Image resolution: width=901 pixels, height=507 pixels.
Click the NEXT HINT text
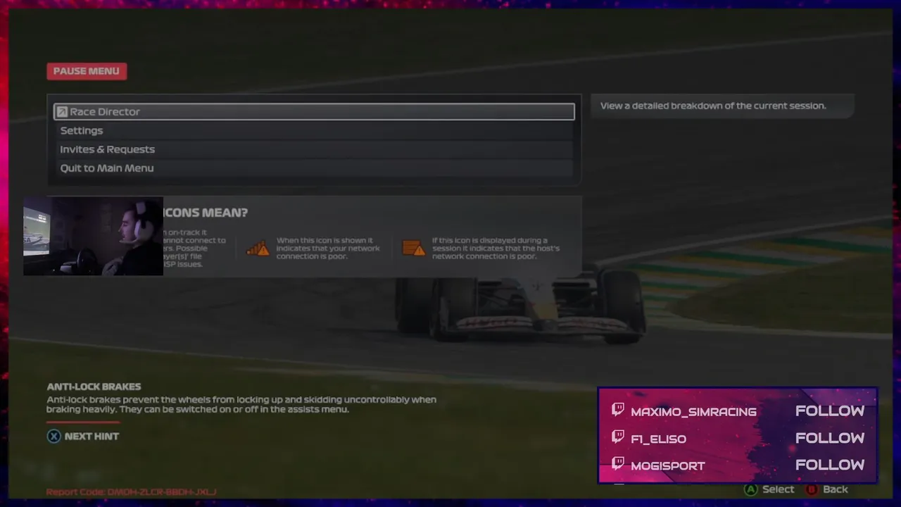tap(92, 437)
